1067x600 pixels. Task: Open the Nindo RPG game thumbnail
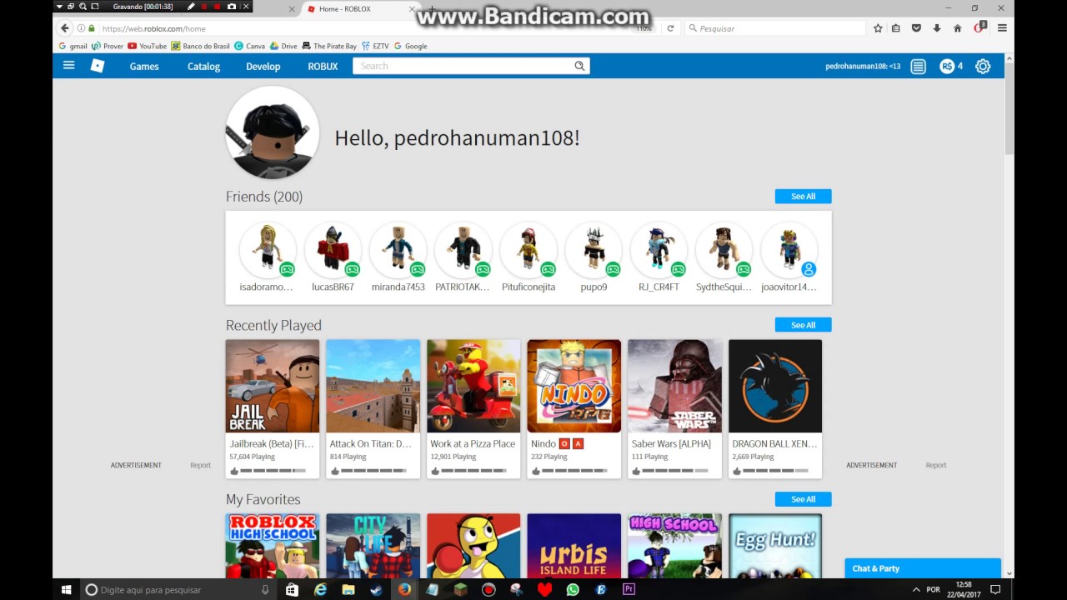pyautogui.click(x=574, y=386)
